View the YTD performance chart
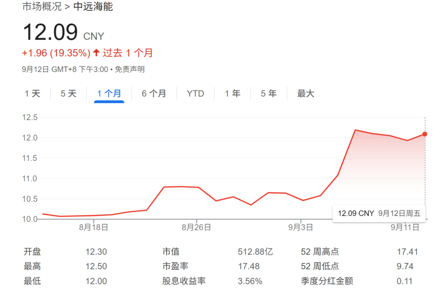This screenshot has height=290, width=442. pyautogui.click(x=195, y=94)
